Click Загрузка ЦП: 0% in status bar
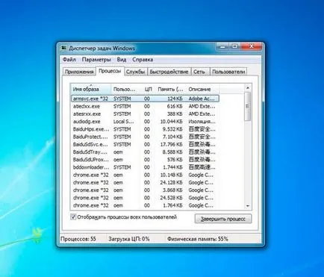324x277 pixels. pyautogui.click(x=129, y=239)
